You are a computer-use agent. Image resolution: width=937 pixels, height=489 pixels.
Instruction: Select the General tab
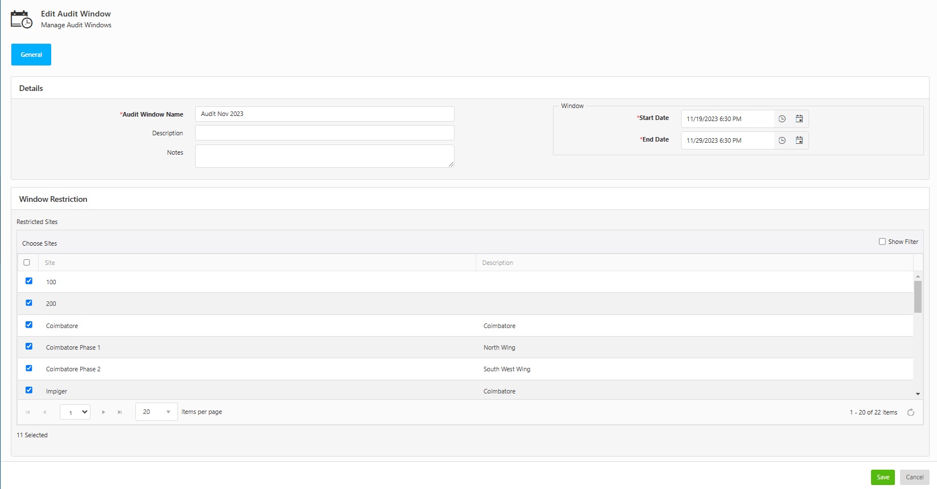(31, 55)
